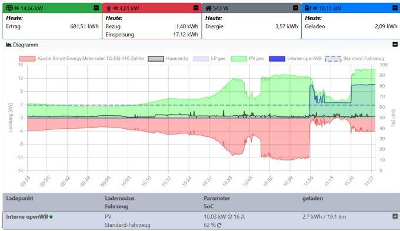Image resolution: width=400 pixels, height=231 pixels.
Task: Collapse the green PV card
Action: pyautogui.click(x=96, y=8)
